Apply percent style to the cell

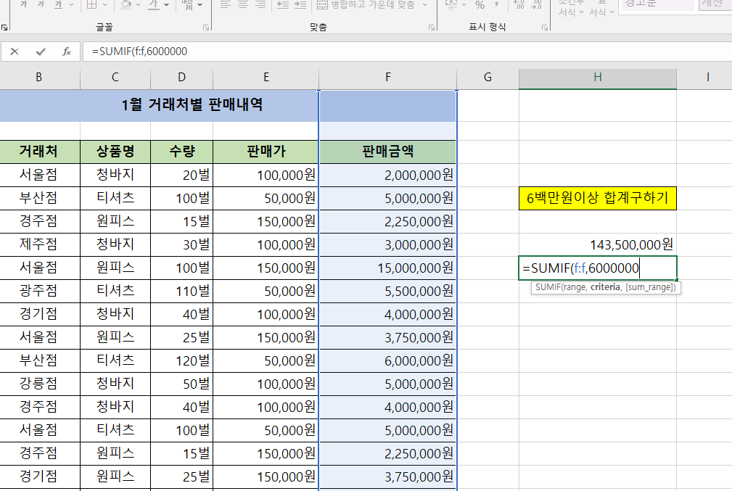480,4
